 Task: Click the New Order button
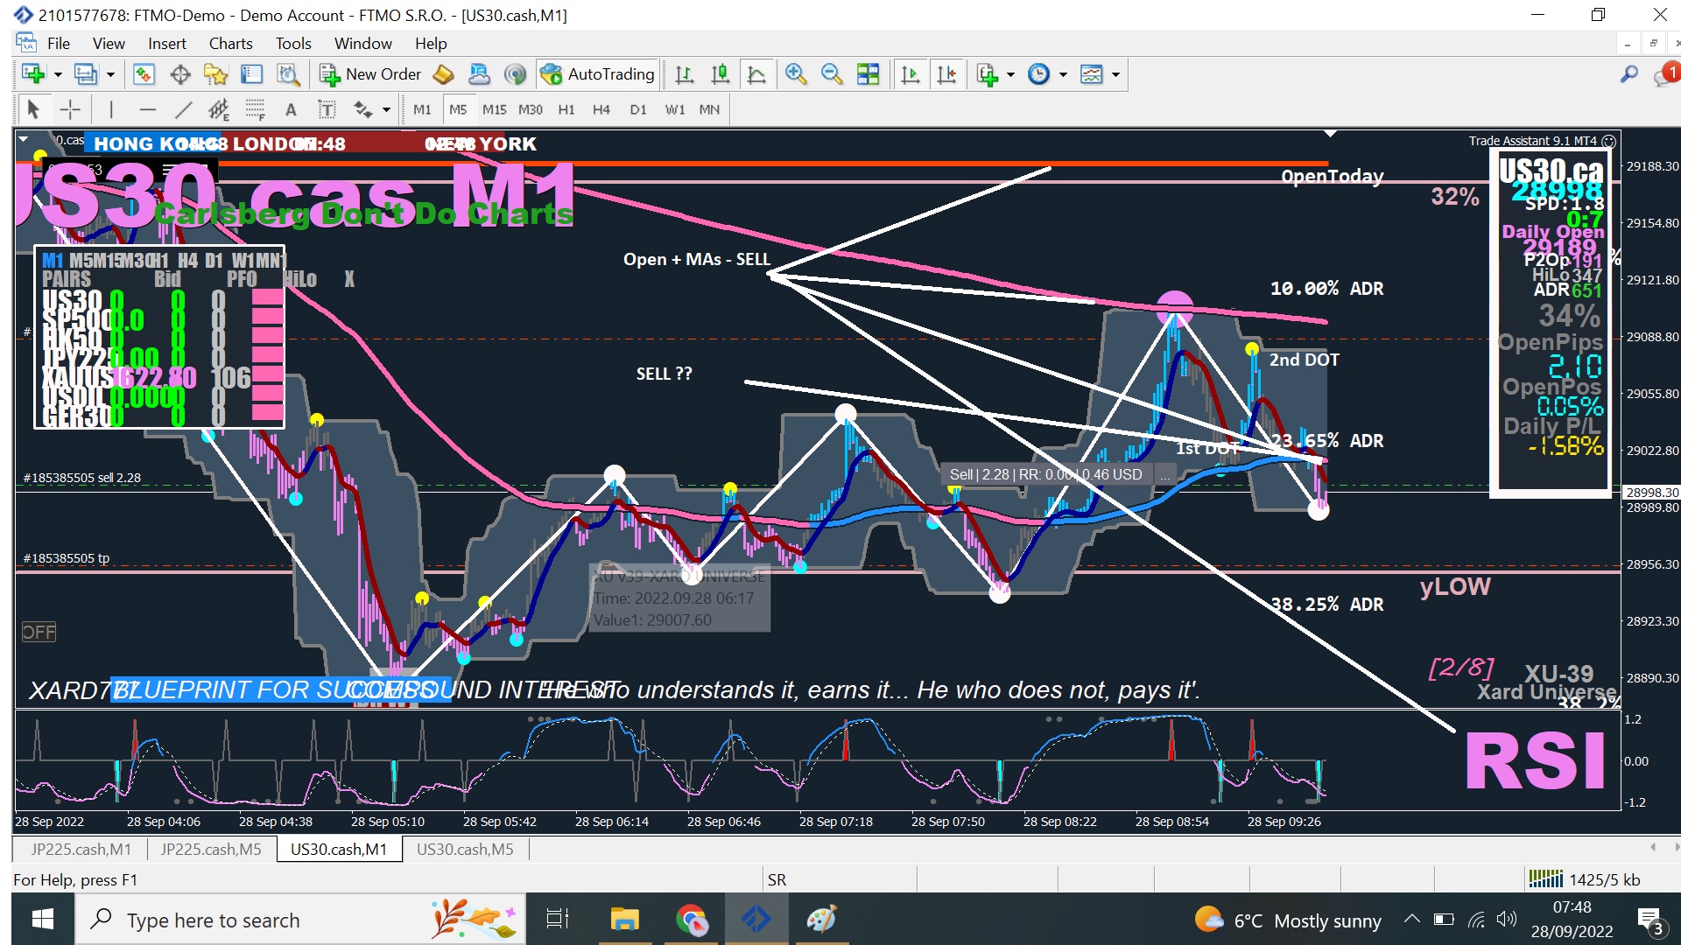[370, 74]
